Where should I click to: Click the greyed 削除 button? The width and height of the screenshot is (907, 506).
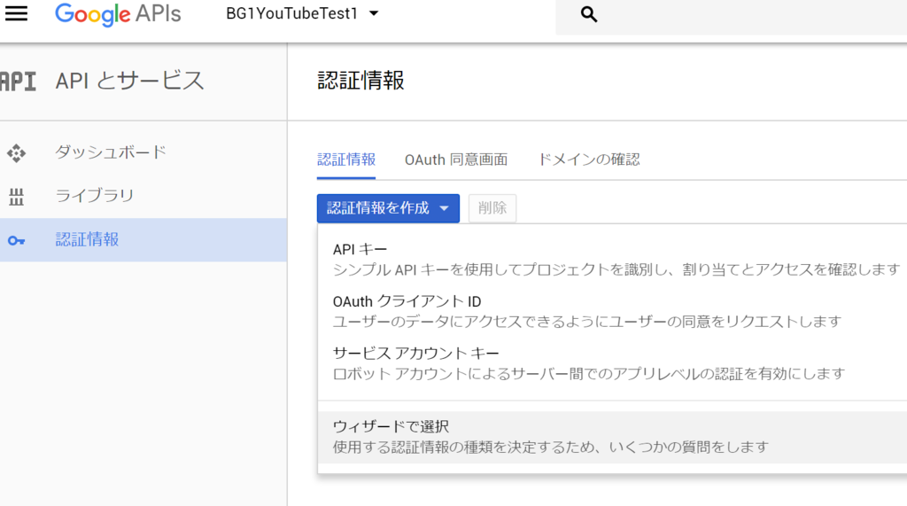[492, 208]
